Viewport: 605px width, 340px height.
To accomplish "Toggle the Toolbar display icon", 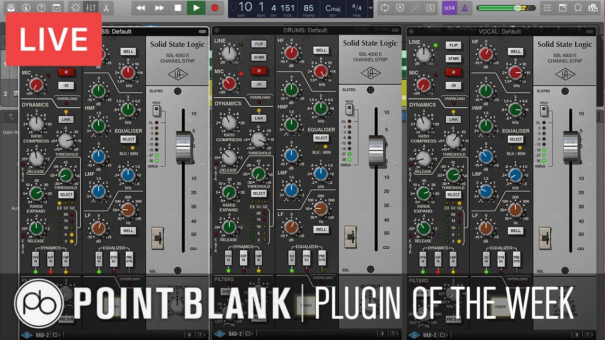I will pos(56,8).
